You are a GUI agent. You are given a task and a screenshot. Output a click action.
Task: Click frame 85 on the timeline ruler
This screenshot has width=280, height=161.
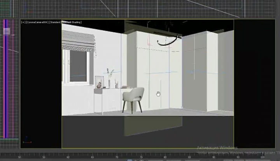click(189, 157)
